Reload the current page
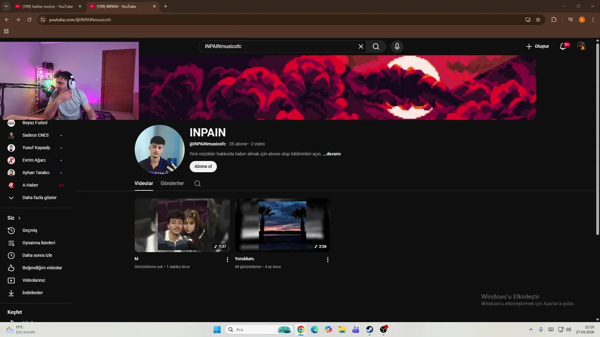This screenshot has height=337, width=600. coord(29,20)
